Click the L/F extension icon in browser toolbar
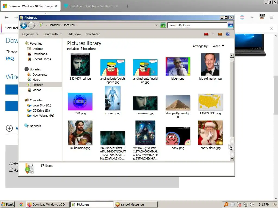Screen dimensions: 278x208 (x=262, y=17)
